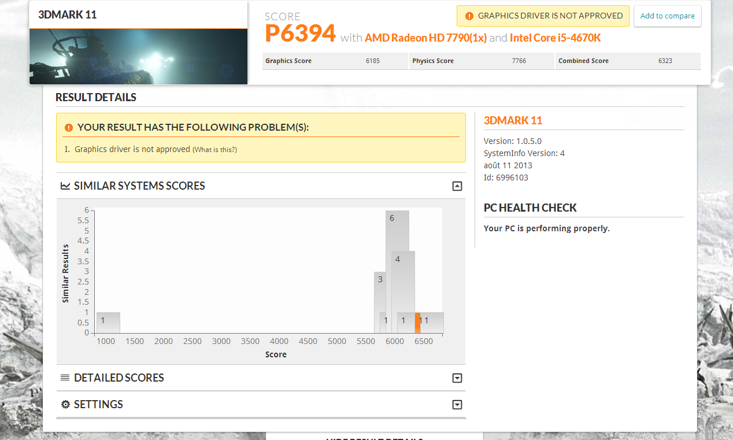The width and height of the screenshot is (733, 440).
Task: Click the Similar Results axis label
Action: click(x=65, y=273)
